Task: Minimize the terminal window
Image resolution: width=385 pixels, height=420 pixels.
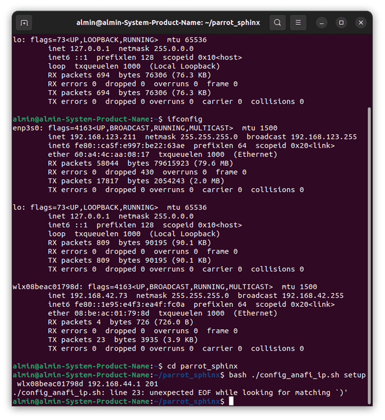Action: click(x=322, y=23)
